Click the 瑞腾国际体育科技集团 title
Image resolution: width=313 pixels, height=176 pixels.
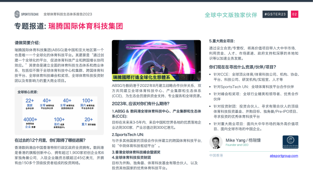pyautogui.click(x=86, y=26)
